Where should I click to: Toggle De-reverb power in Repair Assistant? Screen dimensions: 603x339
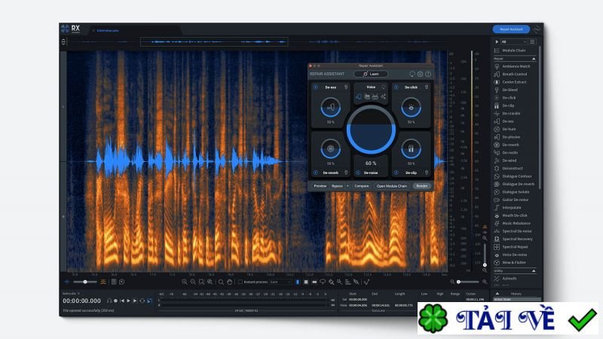pos(316,173)
